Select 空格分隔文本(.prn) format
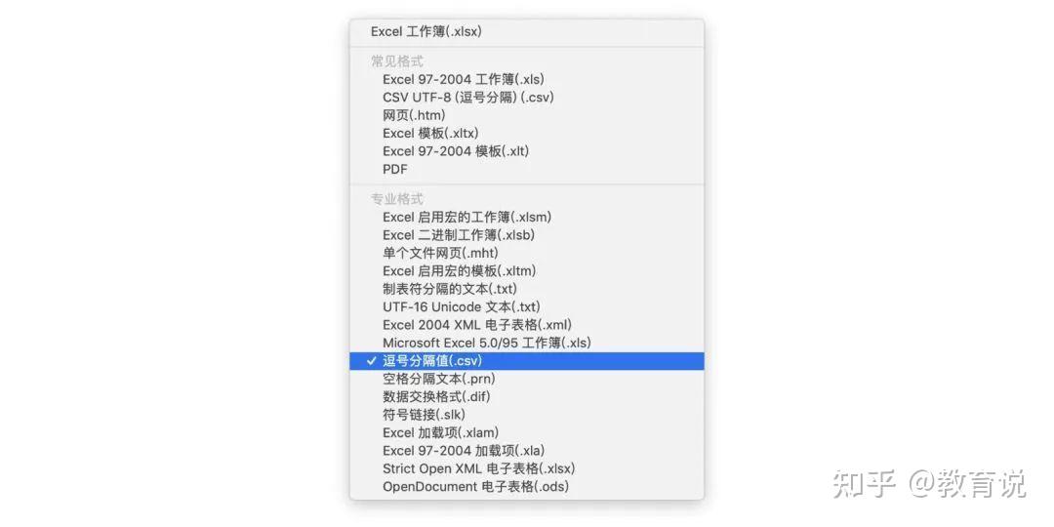The height and width of the screenshot is (527, 1054). (x=526, y=379)
